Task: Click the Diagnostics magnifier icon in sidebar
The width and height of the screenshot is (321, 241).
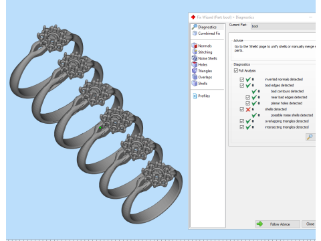Action: point(195,27)
